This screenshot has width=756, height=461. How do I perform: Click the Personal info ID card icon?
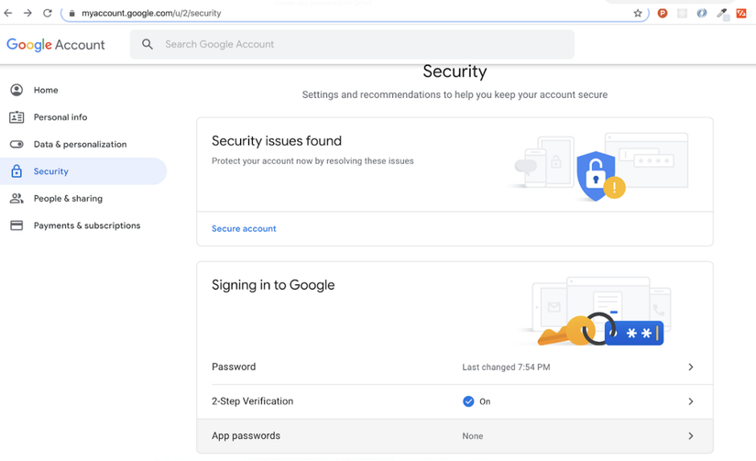(16, 117)
